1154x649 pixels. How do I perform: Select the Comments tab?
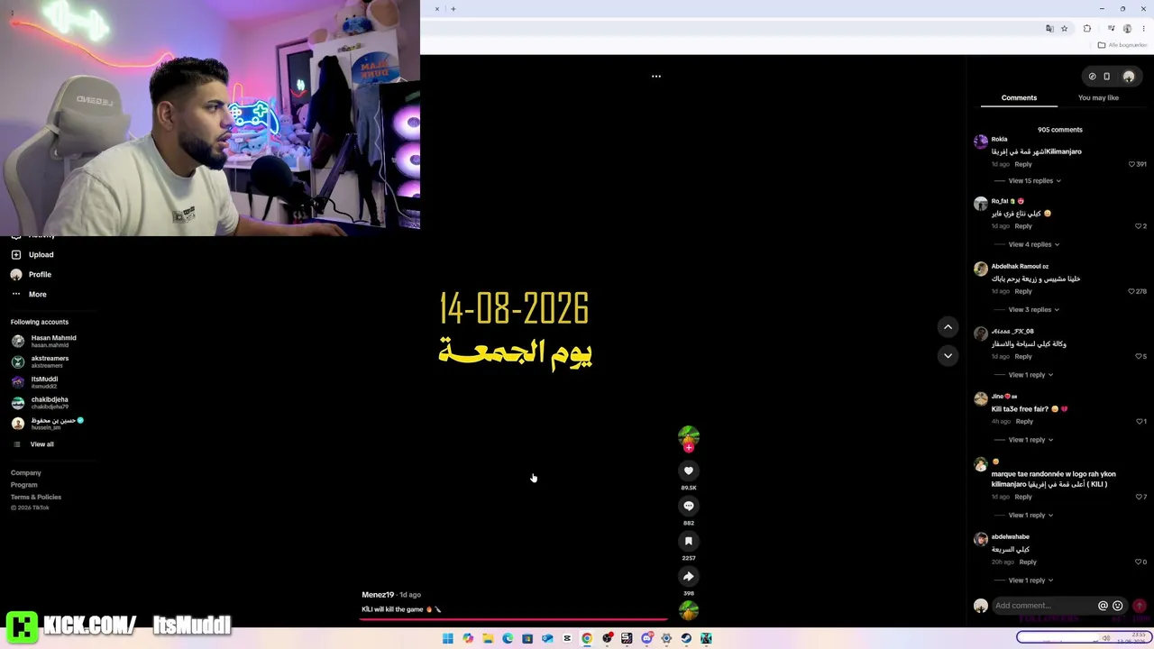1019,97
